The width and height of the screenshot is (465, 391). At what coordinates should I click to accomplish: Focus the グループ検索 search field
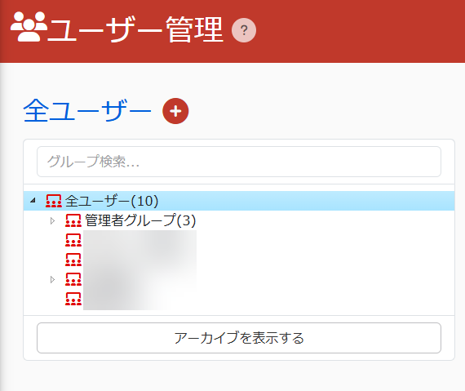(239, 162)
